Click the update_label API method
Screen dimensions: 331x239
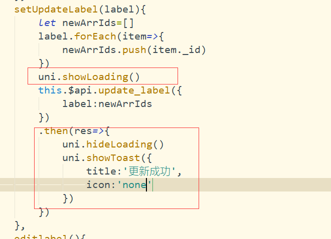click(134, 90)
